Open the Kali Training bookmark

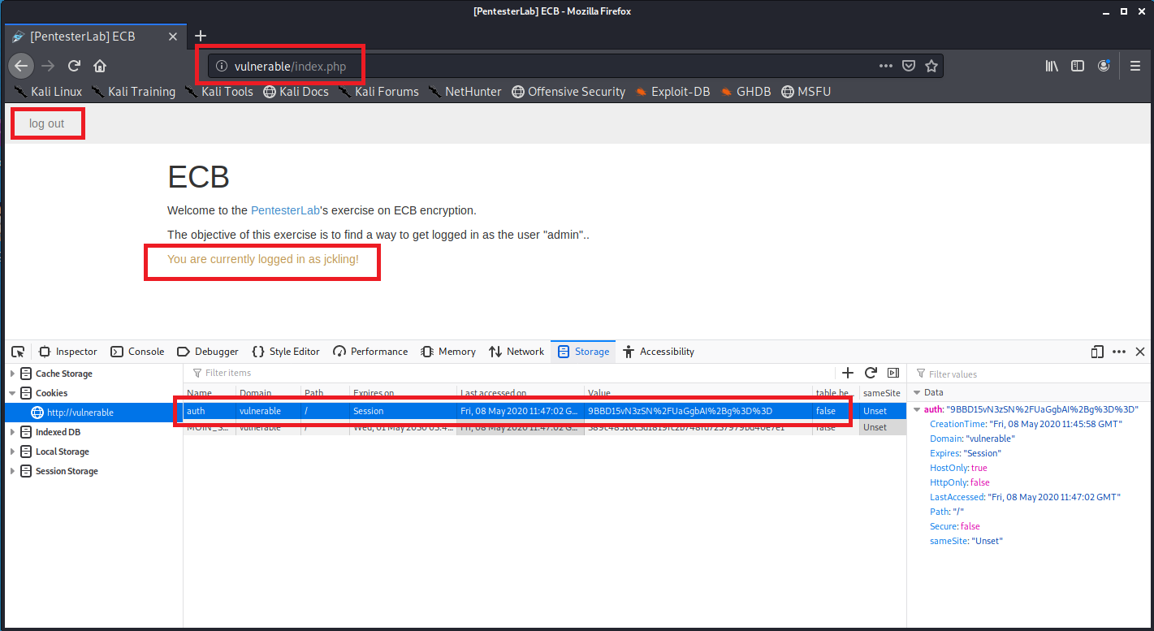pyautogui.click(x=133, y=92)
